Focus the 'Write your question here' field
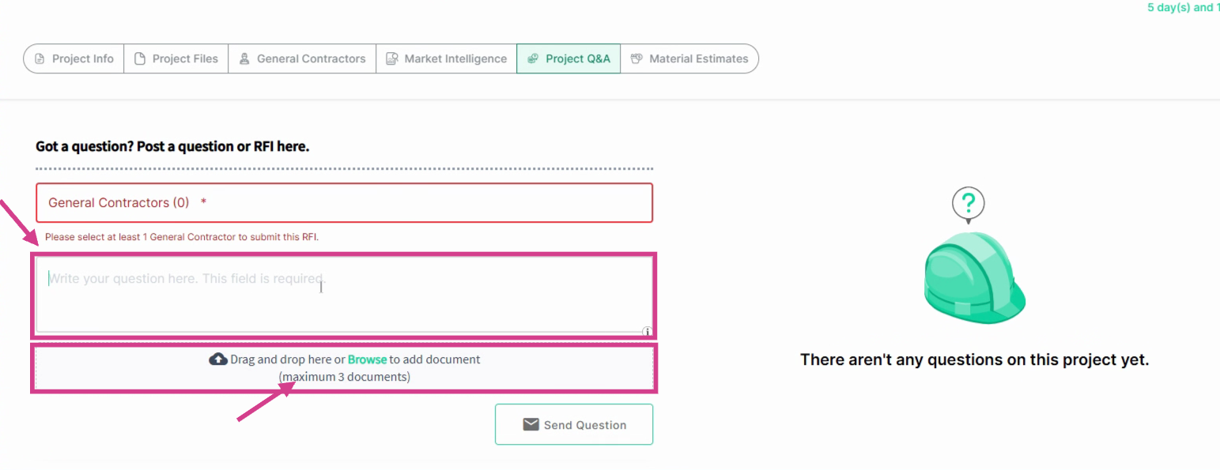This screenshot has width=1220, height=470. (345, 294)
